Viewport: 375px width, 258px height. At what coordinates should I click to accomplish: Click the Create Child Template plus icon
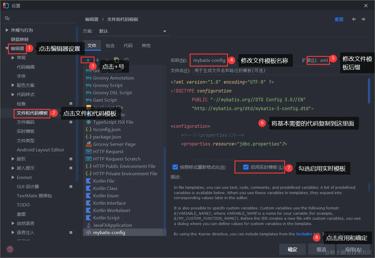[x=98, y=60]
